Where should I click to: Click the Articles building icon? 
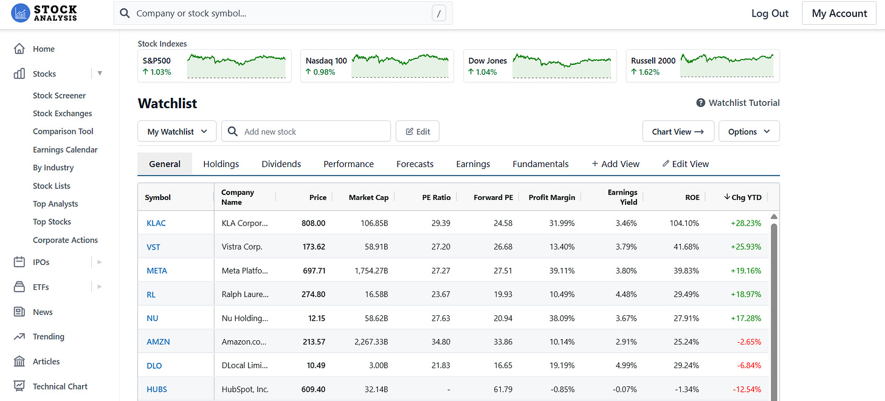(x=19, y=362)
